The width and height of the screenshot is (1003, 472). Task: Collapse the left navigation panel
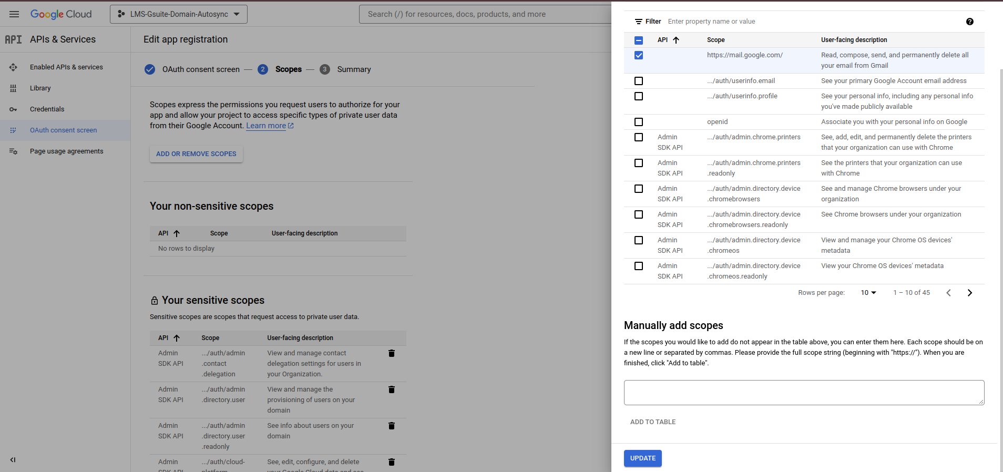(x=13, y=460)
